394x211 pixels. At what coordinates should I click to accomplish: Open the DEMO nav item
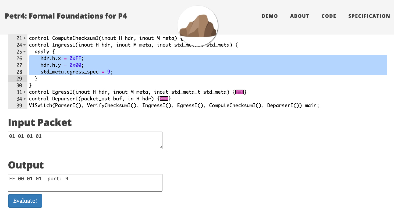(270, 16)
